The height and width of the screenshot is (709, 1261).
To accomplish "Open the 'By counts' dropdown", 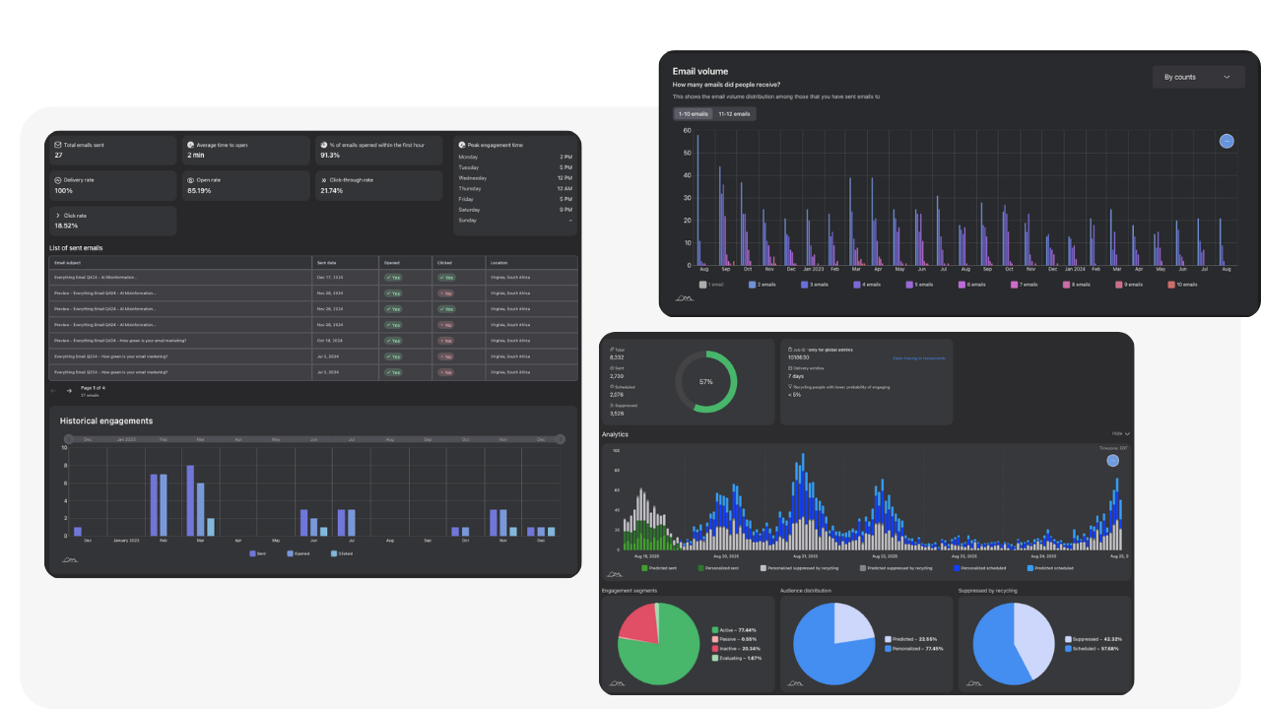I will (1197, 77).
